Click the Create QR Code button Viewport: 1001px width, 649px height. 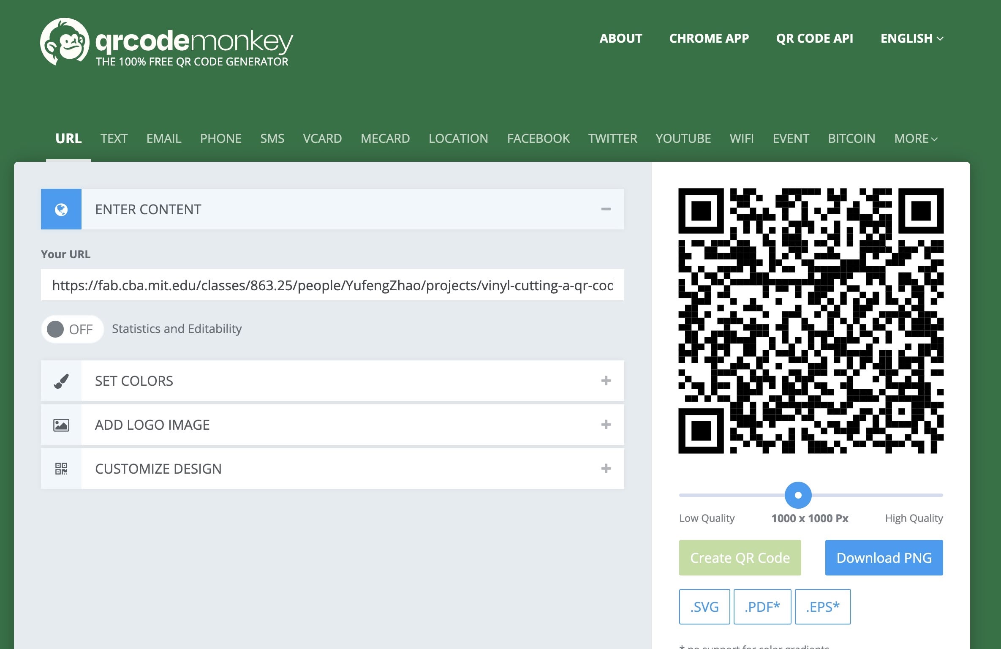(740, 558)
